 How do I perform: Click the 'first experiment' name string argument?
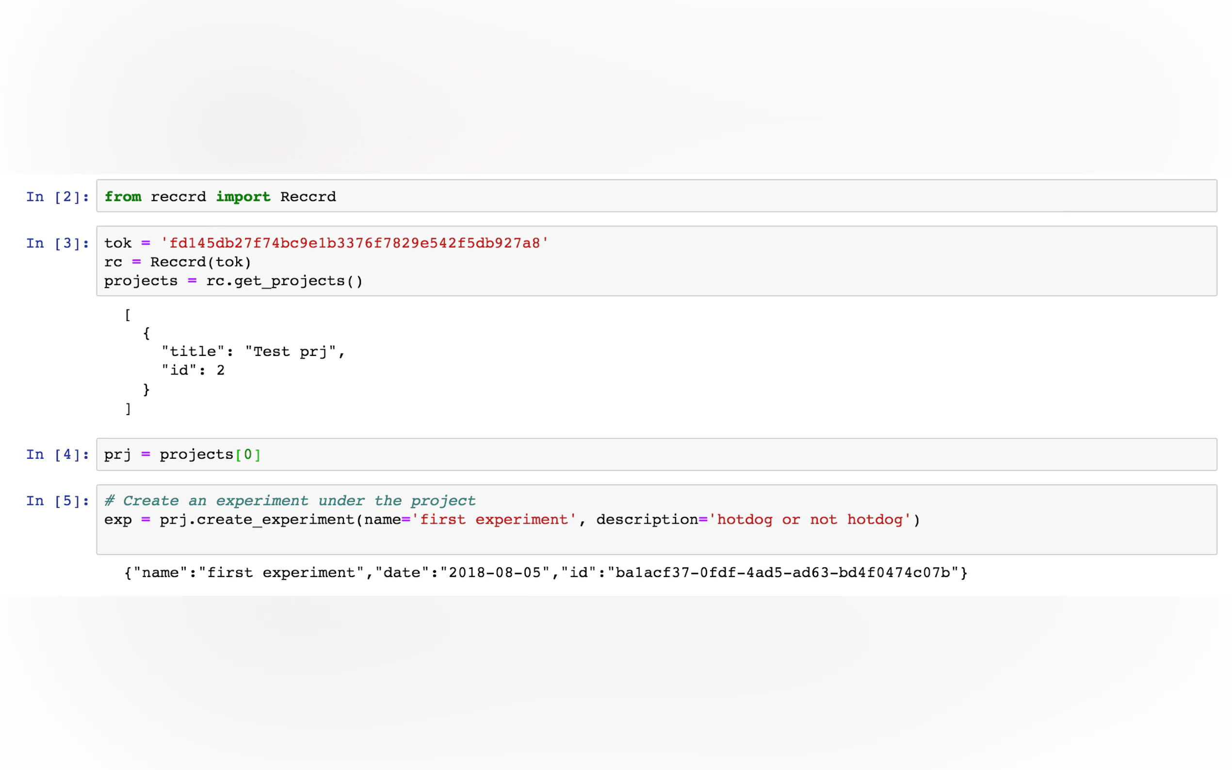[x=493, y=520]
